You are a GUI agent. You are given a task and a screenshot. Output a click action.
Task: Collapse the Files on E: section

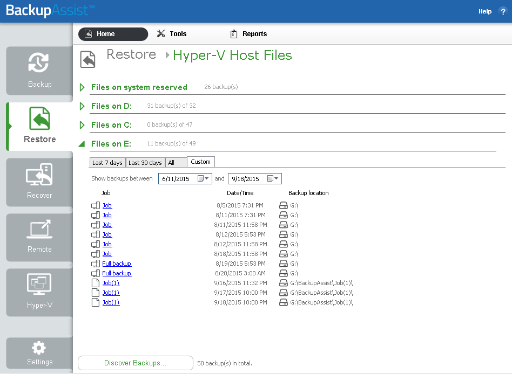coord(82,144)
